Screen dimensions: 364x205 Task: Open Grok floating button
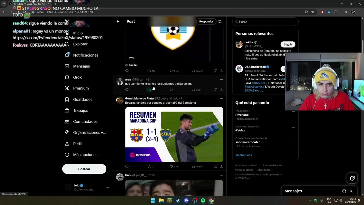[352, 178]
